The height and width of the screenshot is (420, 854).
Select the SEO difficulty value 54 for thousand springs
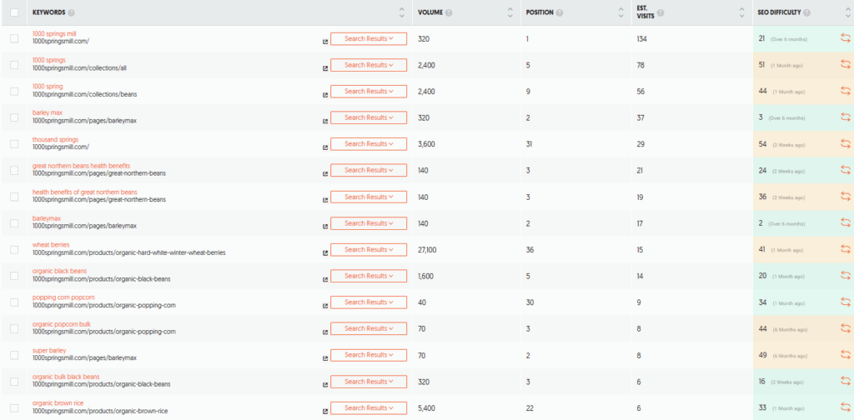tap(762, 143)
